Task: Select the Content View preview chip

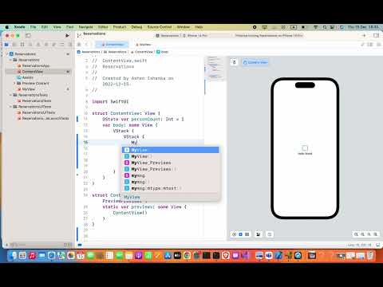Action: 255,62
